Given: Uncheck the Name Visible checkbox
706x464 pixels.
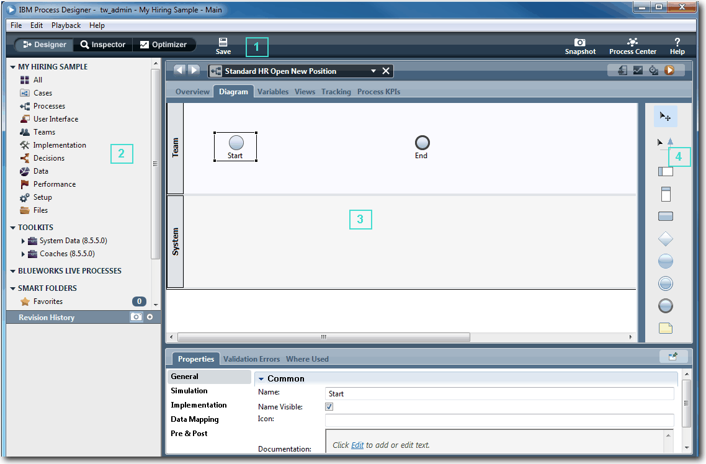Looking at the screenshot, I should tap(329, 407).
